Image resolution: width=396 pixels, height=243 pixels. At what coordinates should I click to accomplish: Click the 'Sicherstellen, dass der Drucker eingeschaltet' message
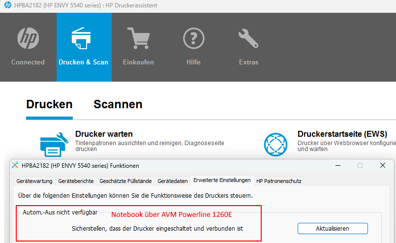pyautogui.click(x=157, y=229)
